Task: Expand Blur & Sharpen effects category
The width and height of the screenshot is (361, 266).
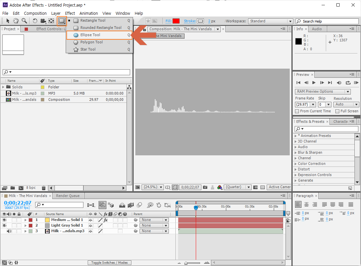Action: pos(296,153)
